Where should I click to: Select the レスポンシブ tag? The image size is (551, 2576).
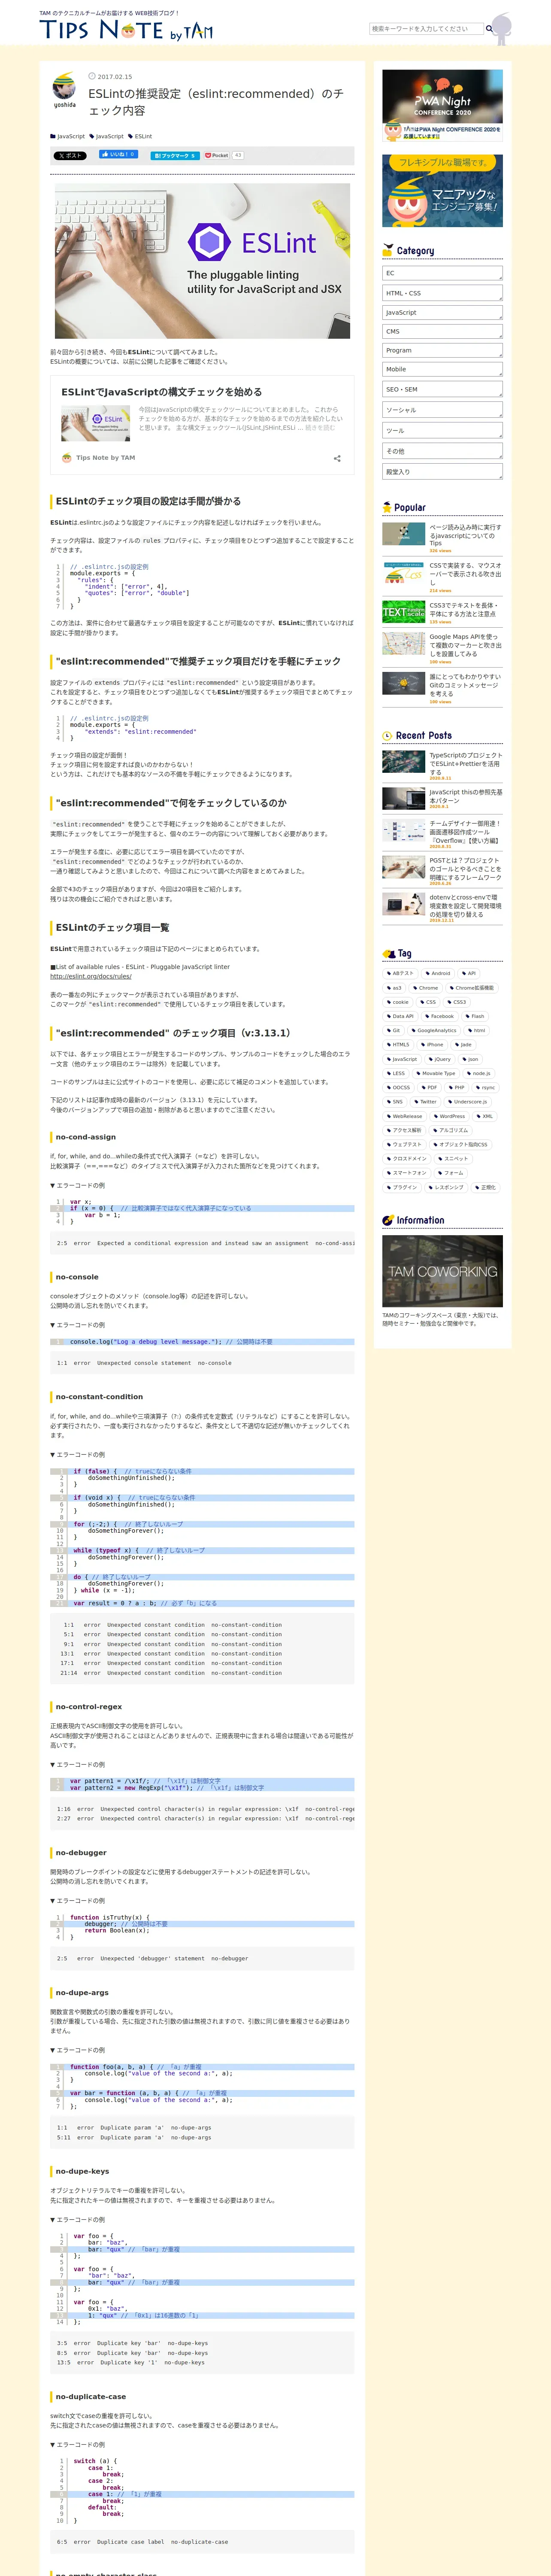point(446,1187)
